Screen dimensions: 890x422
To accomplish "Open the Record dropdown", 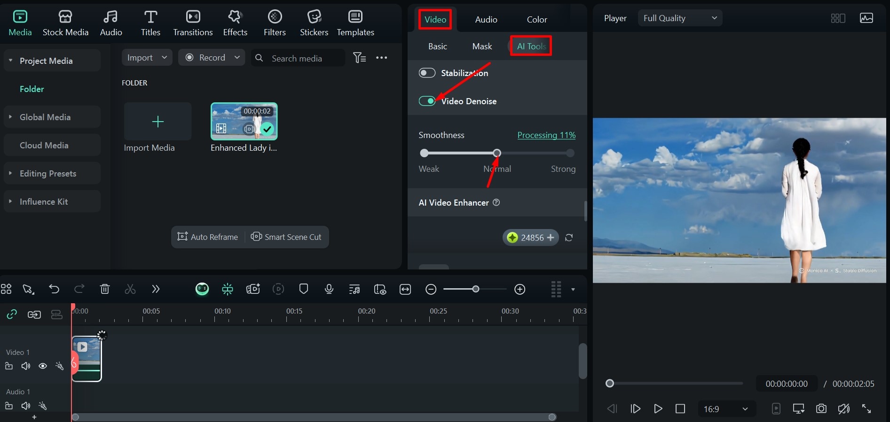I will 212,57.
